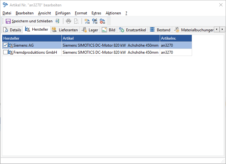Screen dimensions: 226x164
Task: Sort by Artikelnr. column header
Action: click(x=176, y=38)
